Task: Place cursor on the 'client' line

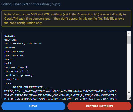Action: pyautogui.click(x=10, y=36)
